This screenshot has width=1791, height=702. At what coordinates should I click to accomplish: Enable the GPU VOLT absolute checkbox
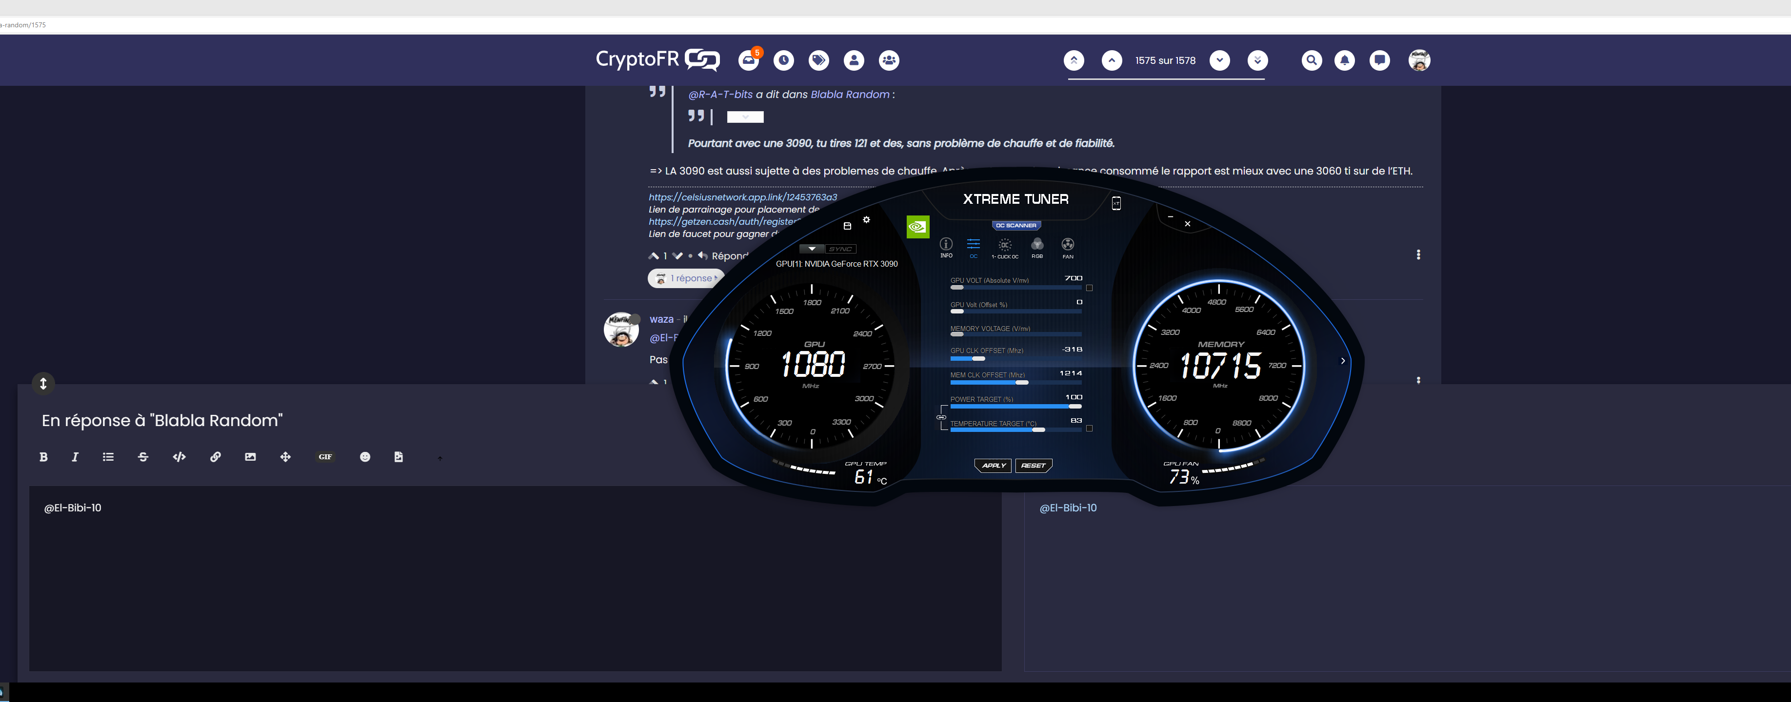[1089, 288]
